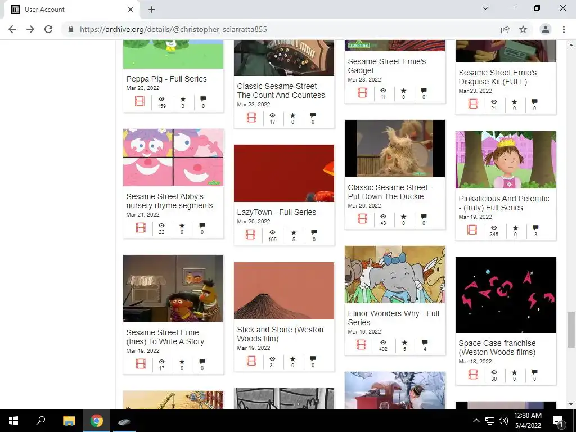Click star icon on Ernie's Gadget card
576x432 pixels.
pyautogui.click(x=404, y=91)
